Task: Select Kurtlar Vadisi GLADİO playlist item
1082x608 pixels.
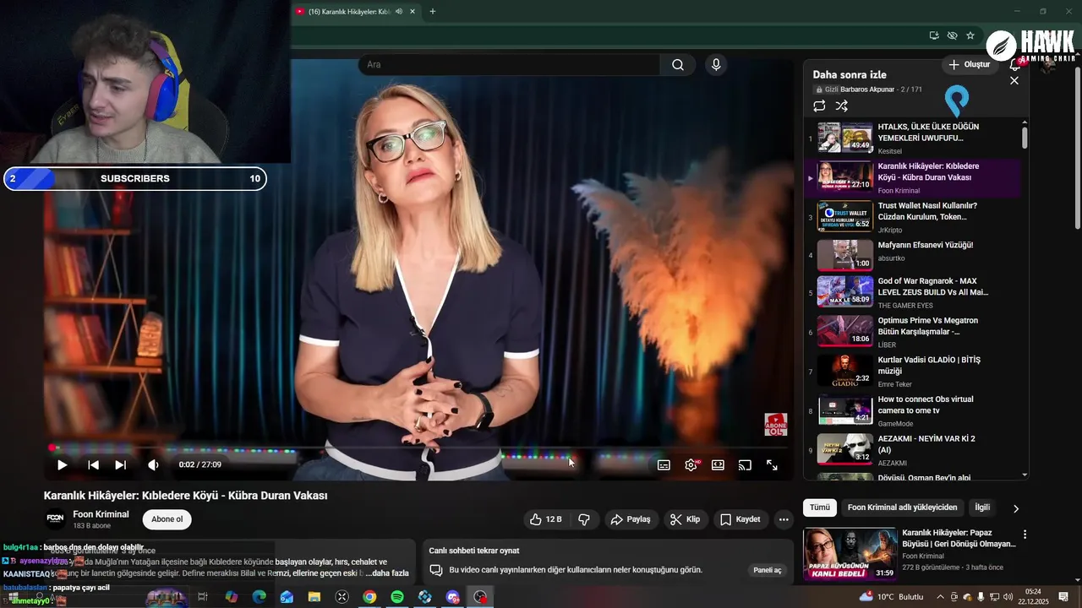Action: [913, 372]
